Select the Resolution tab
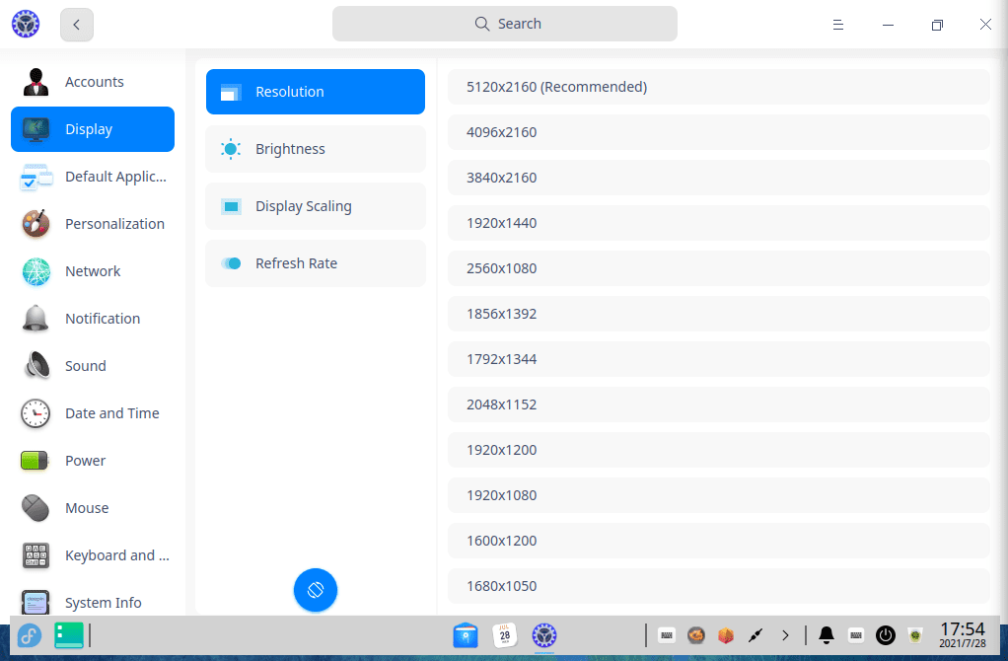Screen dimensions: 1008x661 (315, 92)
